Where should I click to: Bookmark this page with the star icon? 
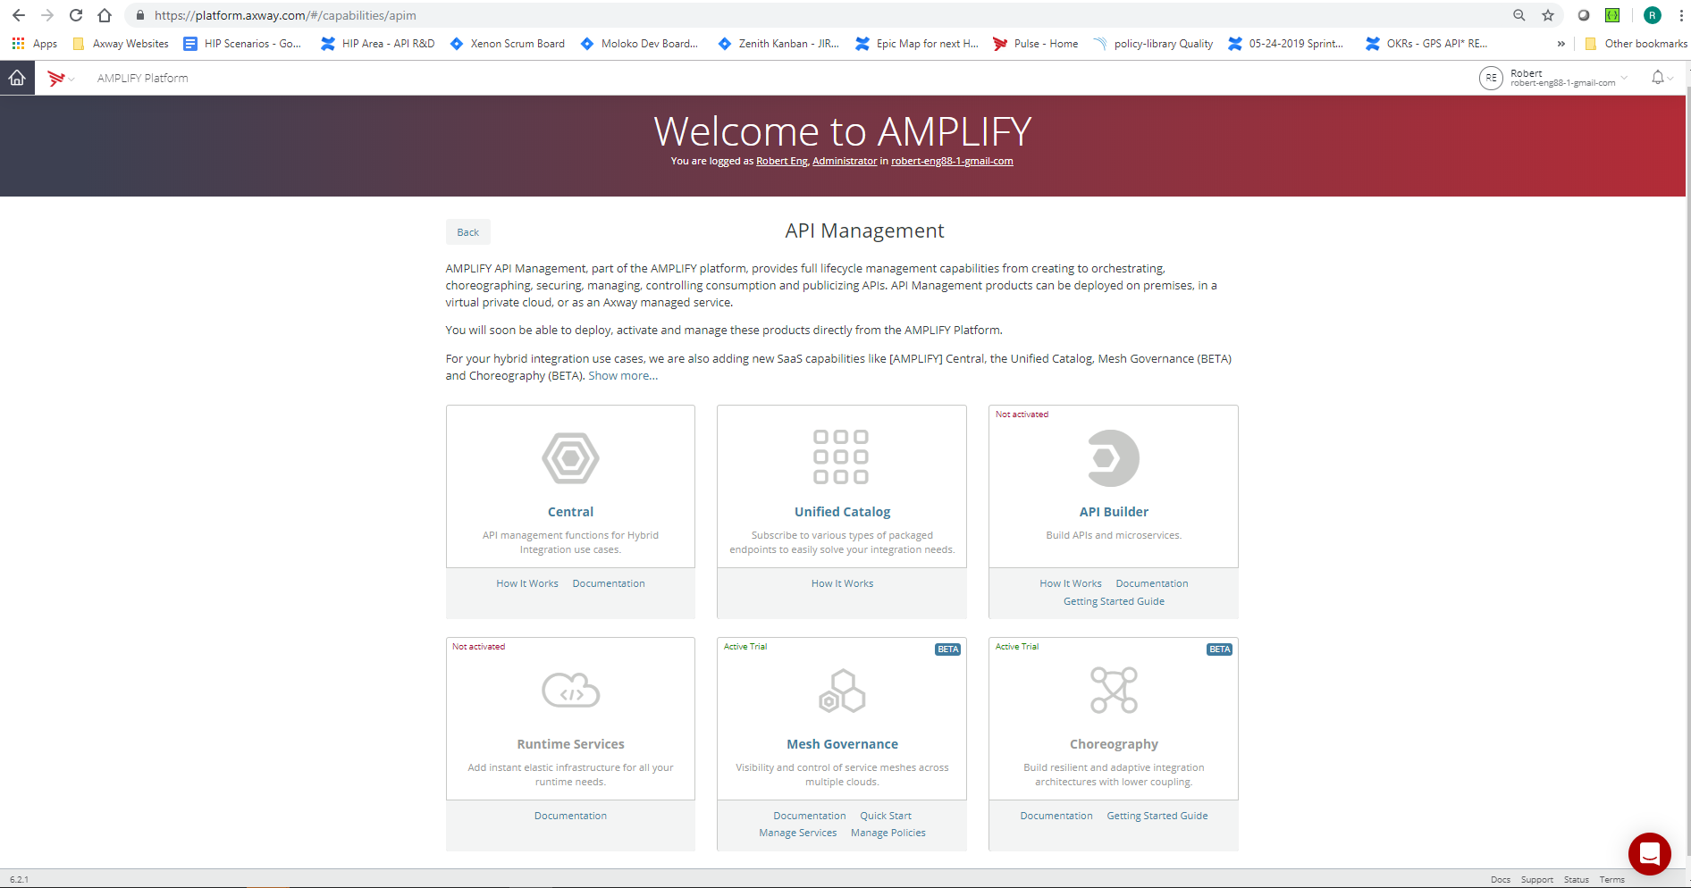(1548, 15)
